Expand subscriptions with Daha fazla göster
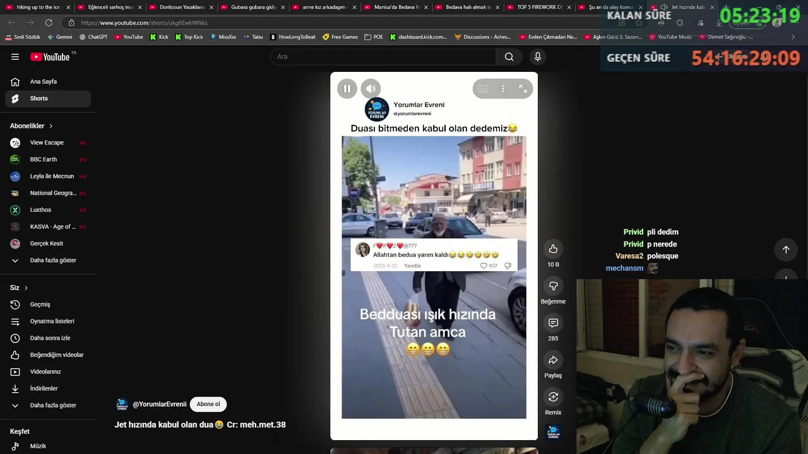Image resolution: width=808 pixels, height=454 pixels. click(48, 260)
